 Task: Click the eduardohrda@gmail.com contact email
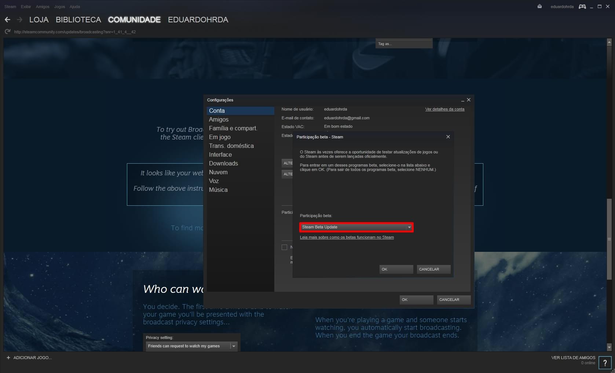pyautogui.click(x=347, y=118)
